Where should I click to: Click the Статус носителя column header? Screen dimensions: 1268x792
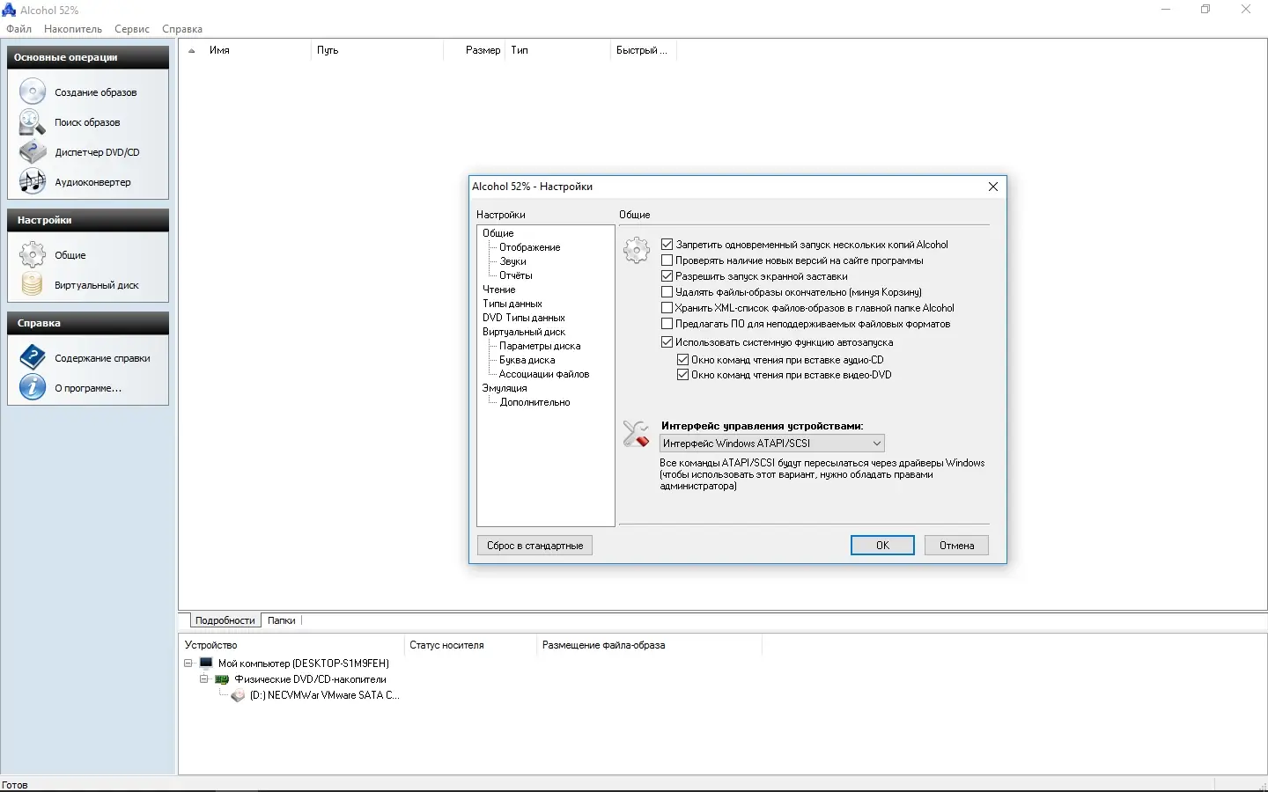coord(470,645)
